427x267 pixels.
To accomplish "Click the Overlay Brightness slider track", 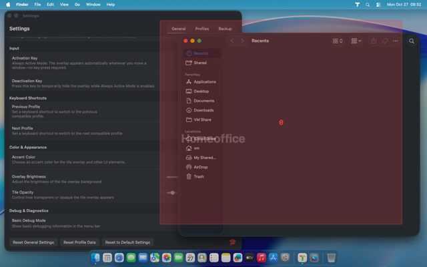I will point(172,177).
